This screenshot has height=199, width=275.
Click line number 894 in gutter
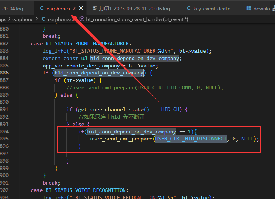(x=4, y=132)
